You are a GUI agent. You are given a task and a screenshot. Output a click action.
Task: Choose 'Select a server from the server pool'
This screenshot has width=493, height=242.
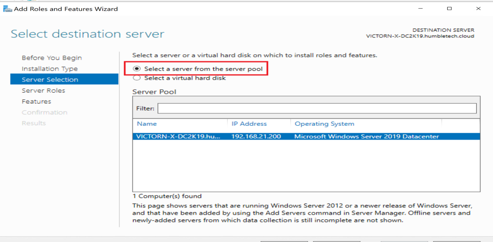(x=137, y=69)
